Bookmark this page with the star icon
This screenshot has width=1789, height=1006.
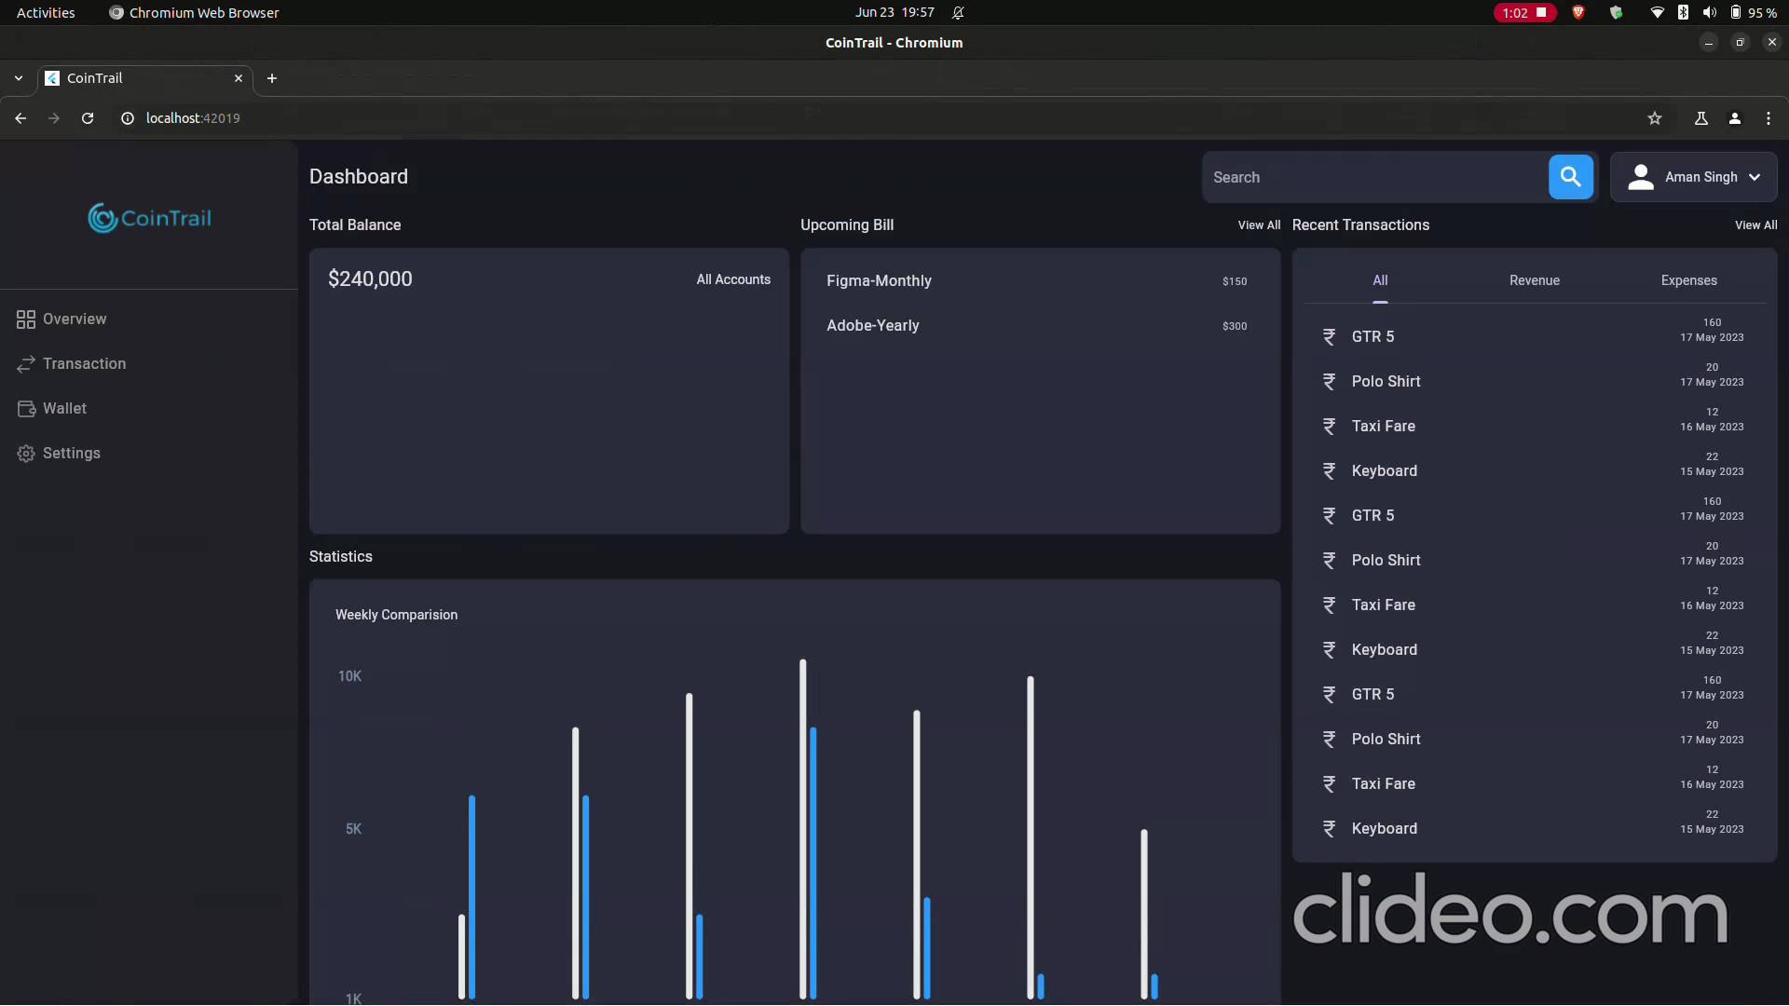tap(1655, 118)
